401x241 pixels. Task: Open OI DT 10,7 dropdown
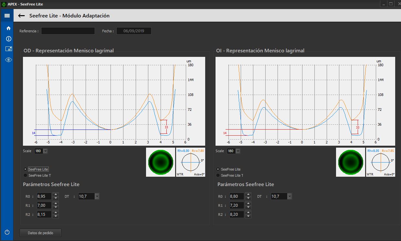(290, 196)
